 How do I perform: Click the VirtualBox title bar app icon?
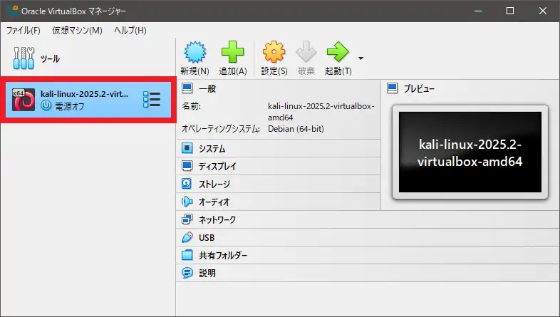(13, 11)
